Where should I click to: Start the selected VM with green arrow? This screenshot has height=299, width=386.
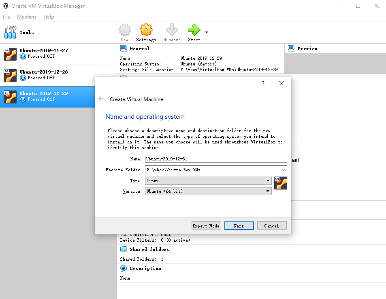point(194,30)
